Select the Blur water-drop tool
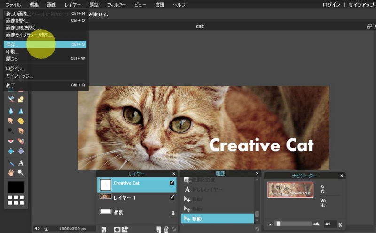This screenshot has height=233, width=376. (x=11, y=111)
